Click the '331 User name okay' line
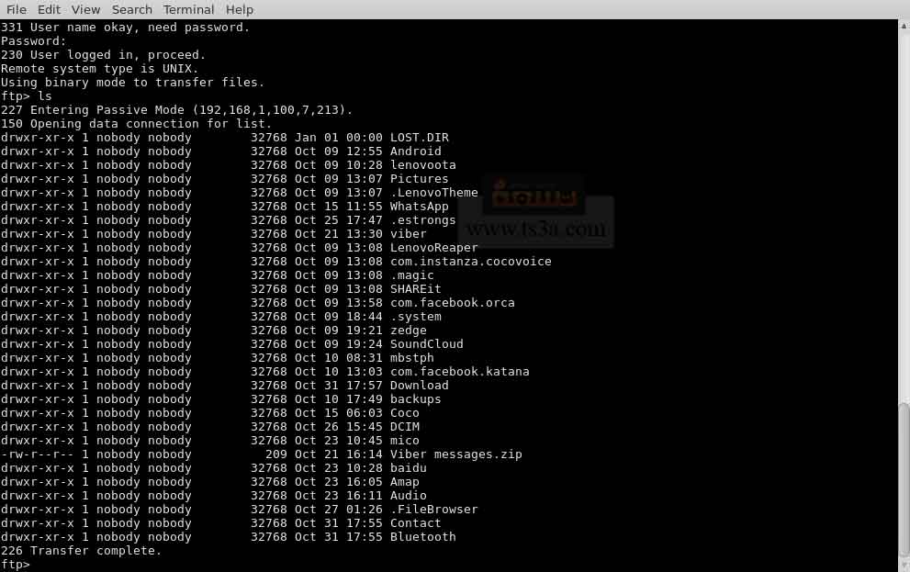The image size is (910, 572). click(126, 28)
